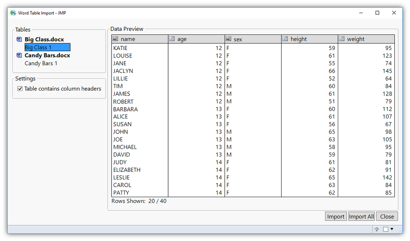Select the Big Class 1 table

(47, 47)
